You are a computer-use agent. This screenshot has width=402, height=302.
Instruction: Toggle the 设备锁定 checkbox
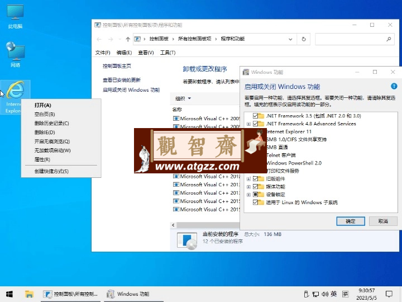click(x=255, y=195)
